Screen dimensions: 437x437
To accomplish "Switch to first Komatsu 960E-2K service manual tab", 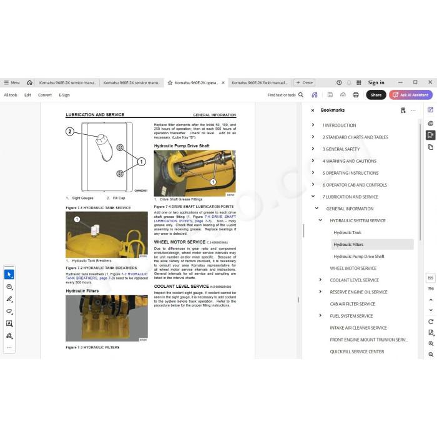I will point(67,82).
